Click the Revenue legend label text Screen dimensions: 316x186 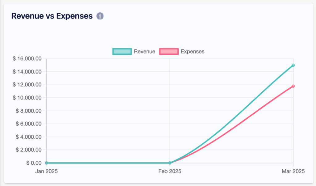pyautogui.click(x=144, y=52)
